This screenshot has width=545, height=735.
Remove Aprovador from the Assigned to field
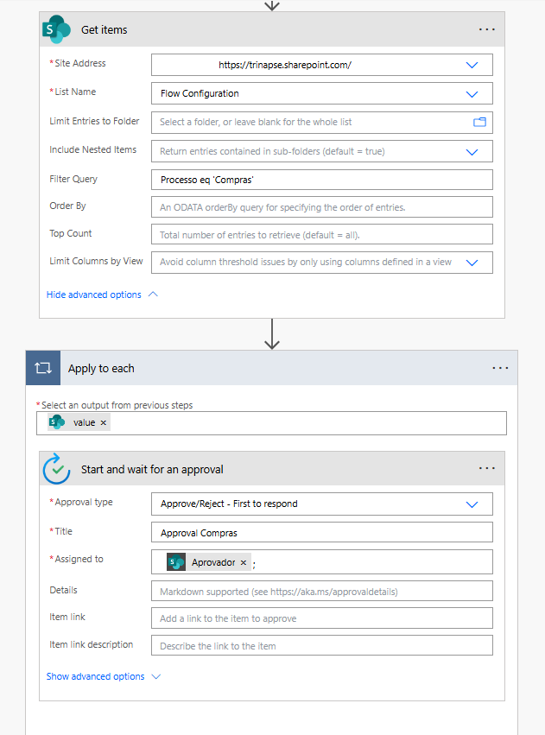244,561
